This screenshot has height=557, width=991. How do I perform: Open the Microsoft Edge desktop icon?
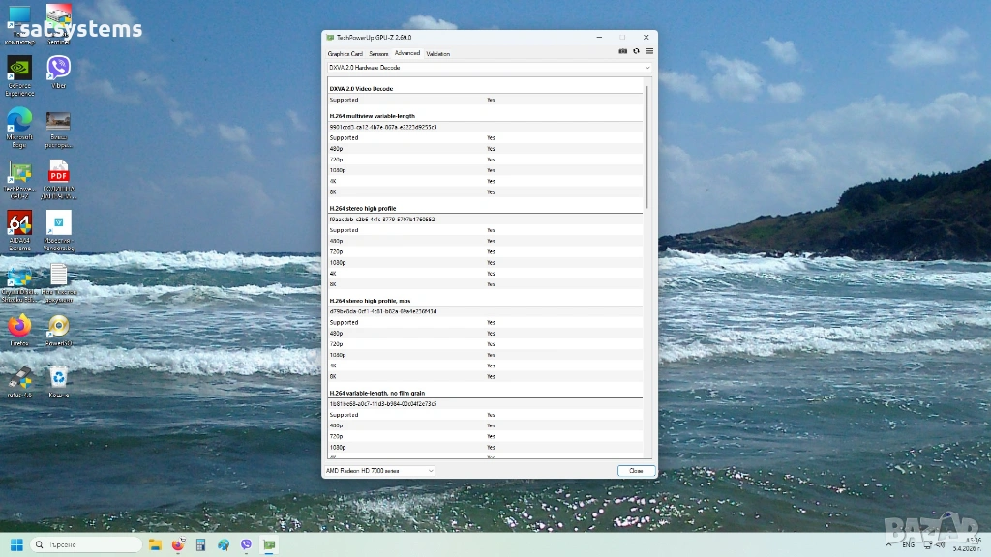(19, 121)
